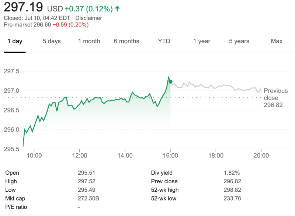The image size is (295, 216).
Task: View the 5 years chart tab
Action: tap(239, 41)
